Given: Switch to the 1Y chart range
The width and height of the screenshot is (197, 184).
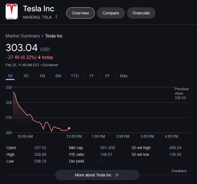Looking at the screenshot, I should [91, 76].
